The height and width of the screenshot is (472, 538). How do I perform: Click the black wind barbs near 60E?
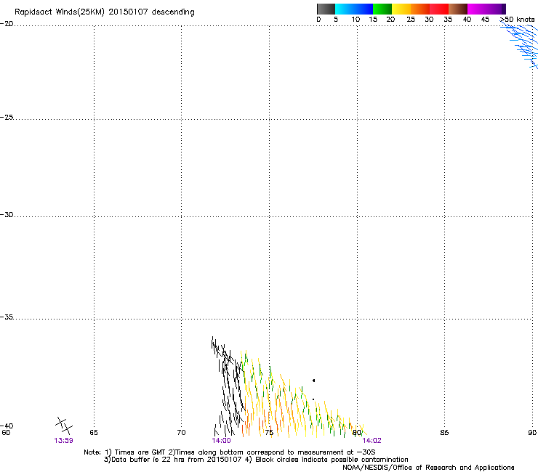click(x=64, y=426)
